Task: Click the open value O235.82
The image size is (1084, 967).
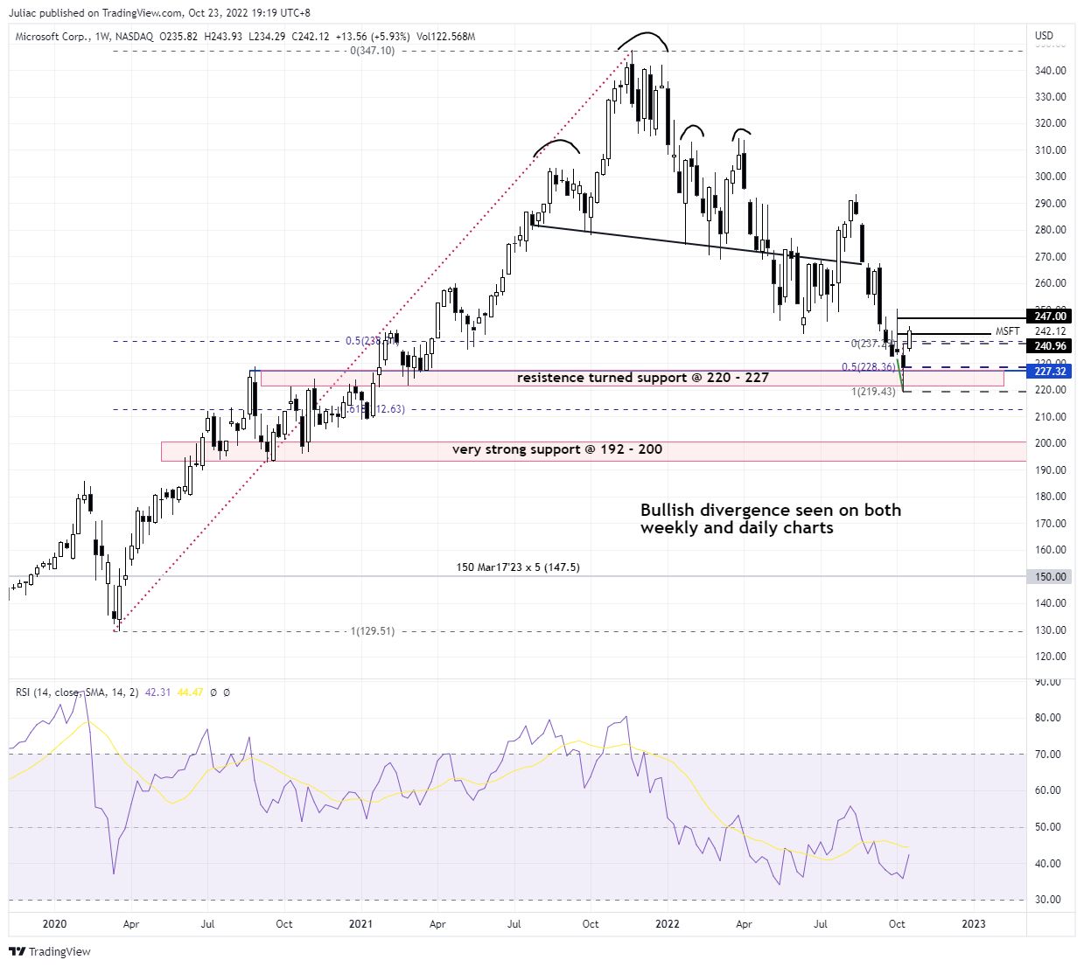Action: pos(178,37)
